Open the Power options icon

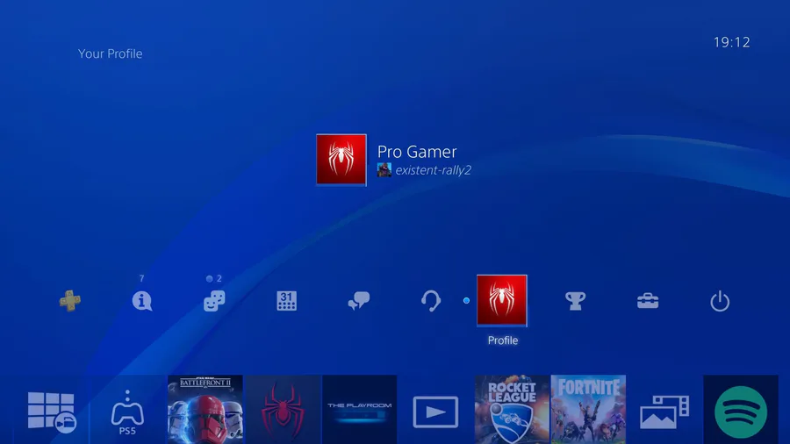[720, 301]
